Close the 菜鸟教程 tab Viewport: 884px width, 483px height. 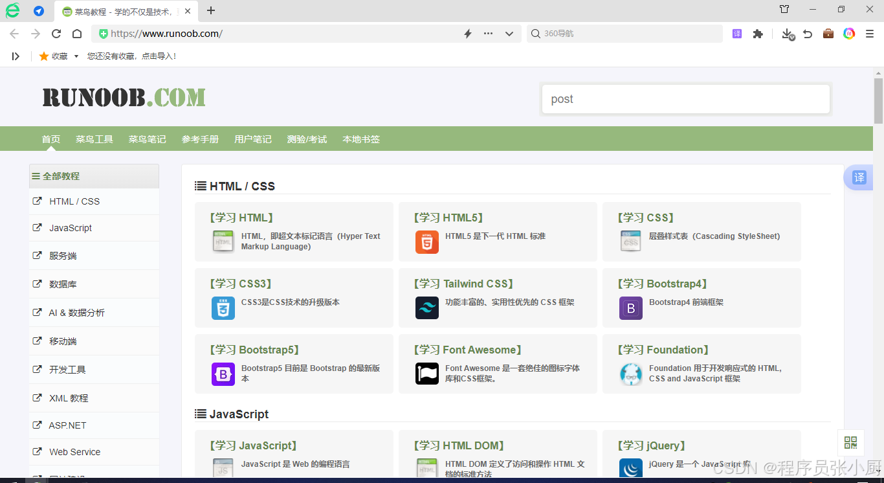coord(188,11)
